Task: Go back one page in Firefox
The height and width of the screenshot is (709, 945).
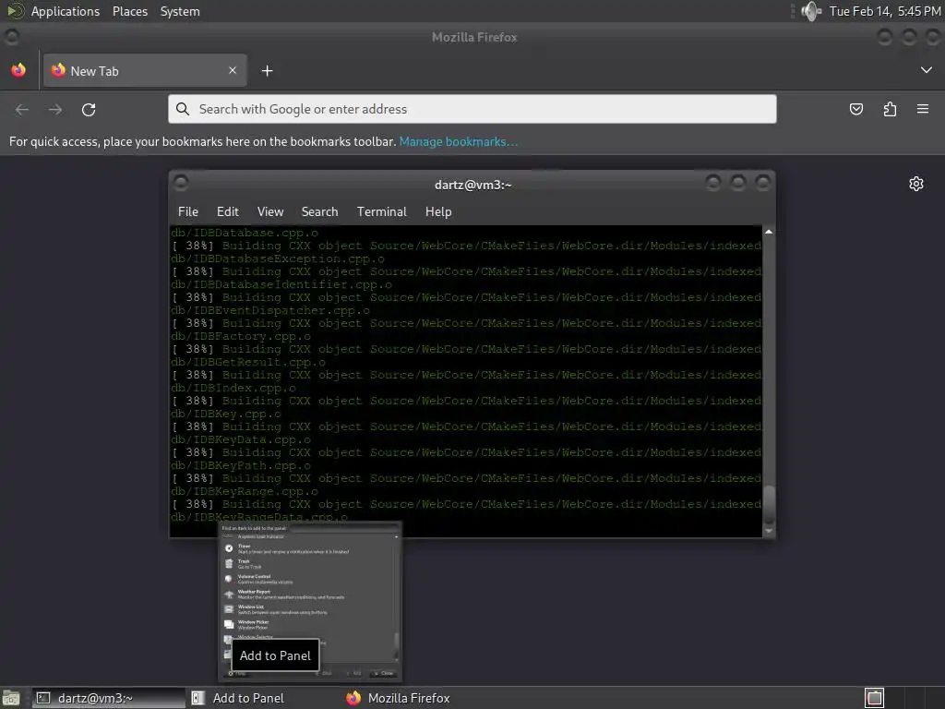Action: click(x=22, y=109)
